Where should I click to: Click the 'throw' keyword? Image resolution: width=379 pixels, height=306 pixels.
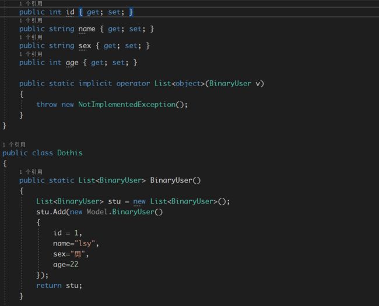pos(47,105)
